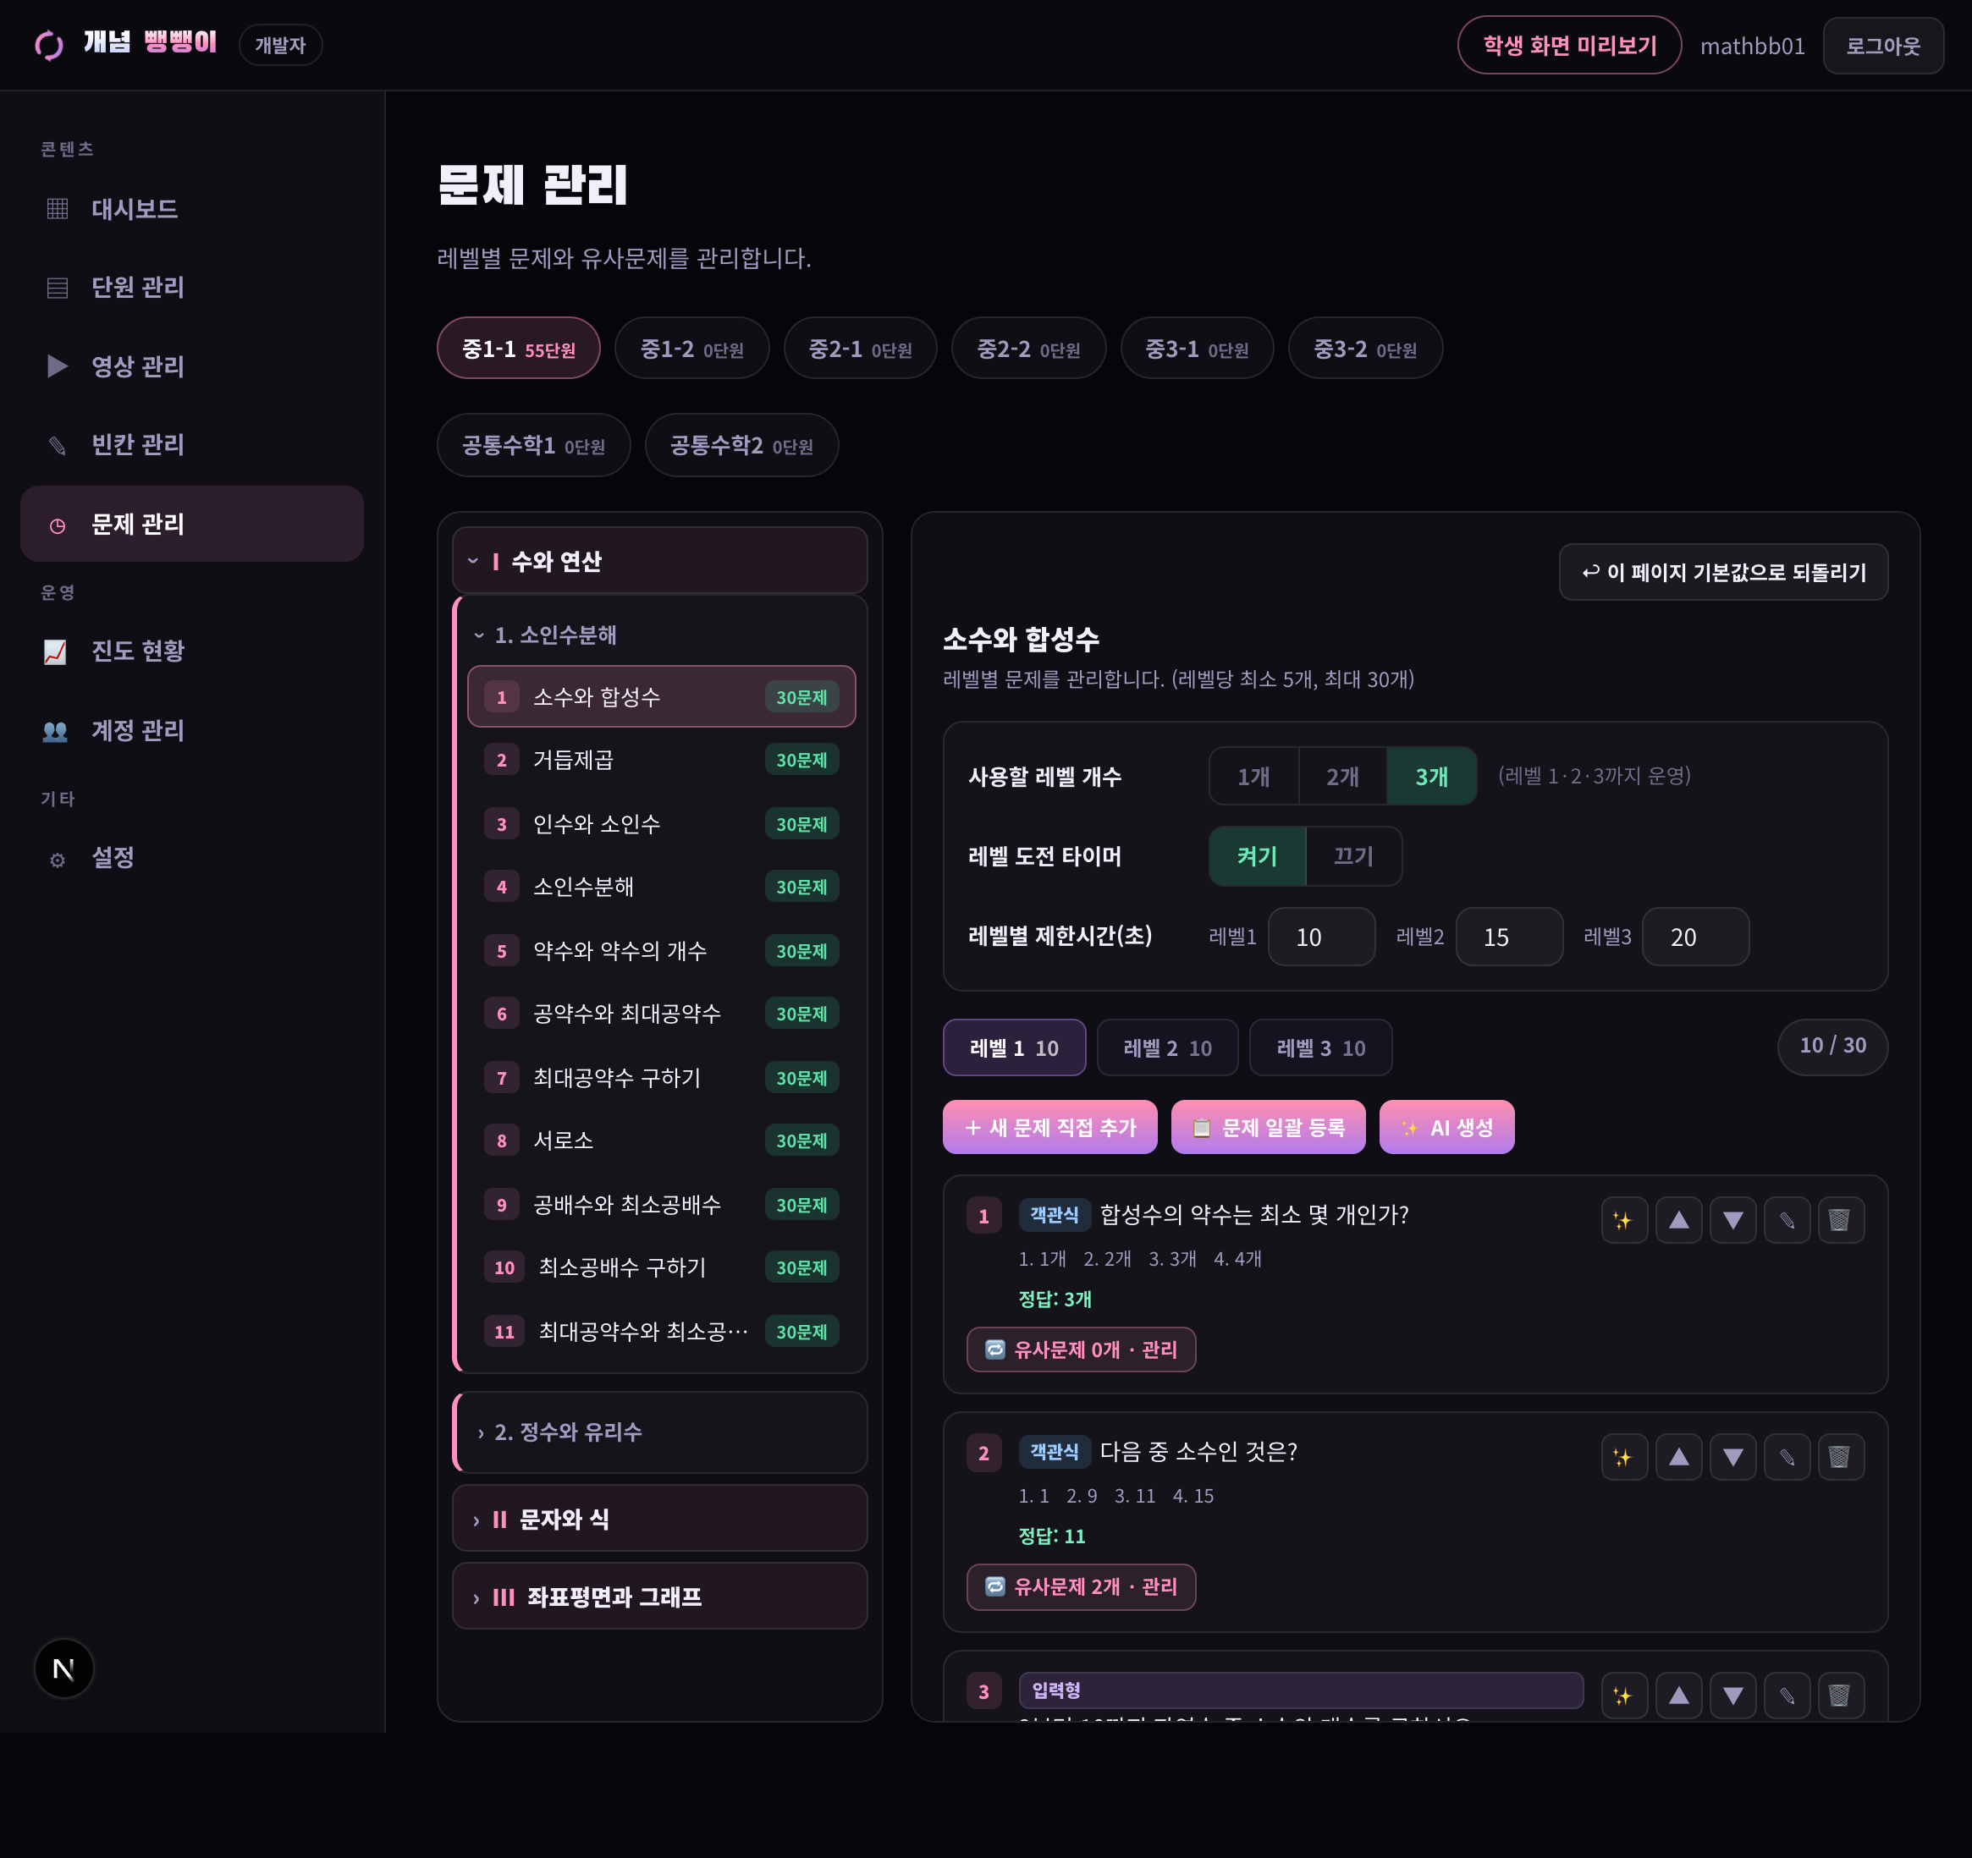The width and height of the screenshot is (1972, 1858).
Task: Switch to the 레벨 3 tab
Action: 1321,1048
